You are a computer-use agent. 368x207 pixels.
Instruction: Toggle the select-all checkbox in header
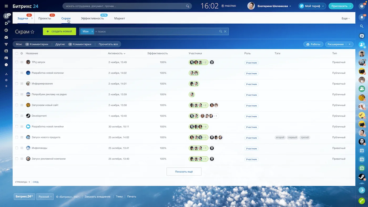(x=17, y=53)
